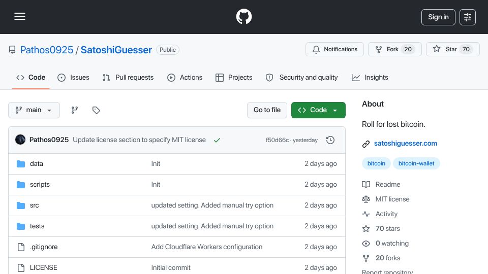Viewport: 488px width, 274px height.
Task: Star the SatoshiGuesser repository
Action: (x=452, y=49)
